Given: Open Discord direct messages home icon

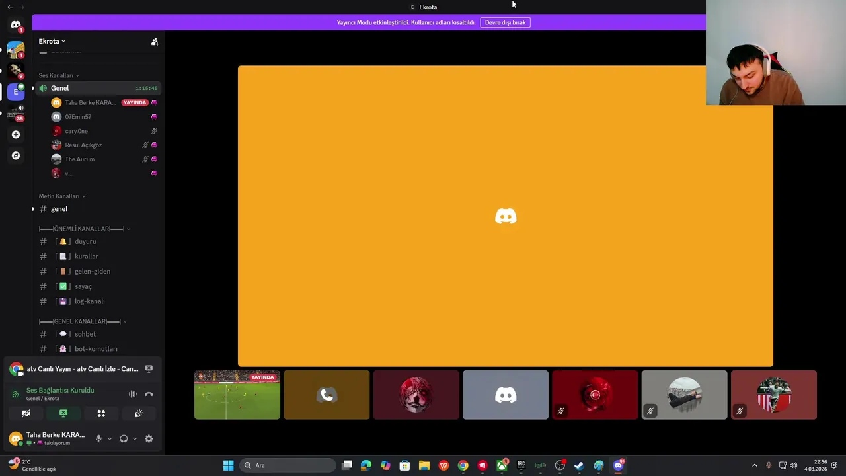Looking at the screenshot, I should 16,25.
